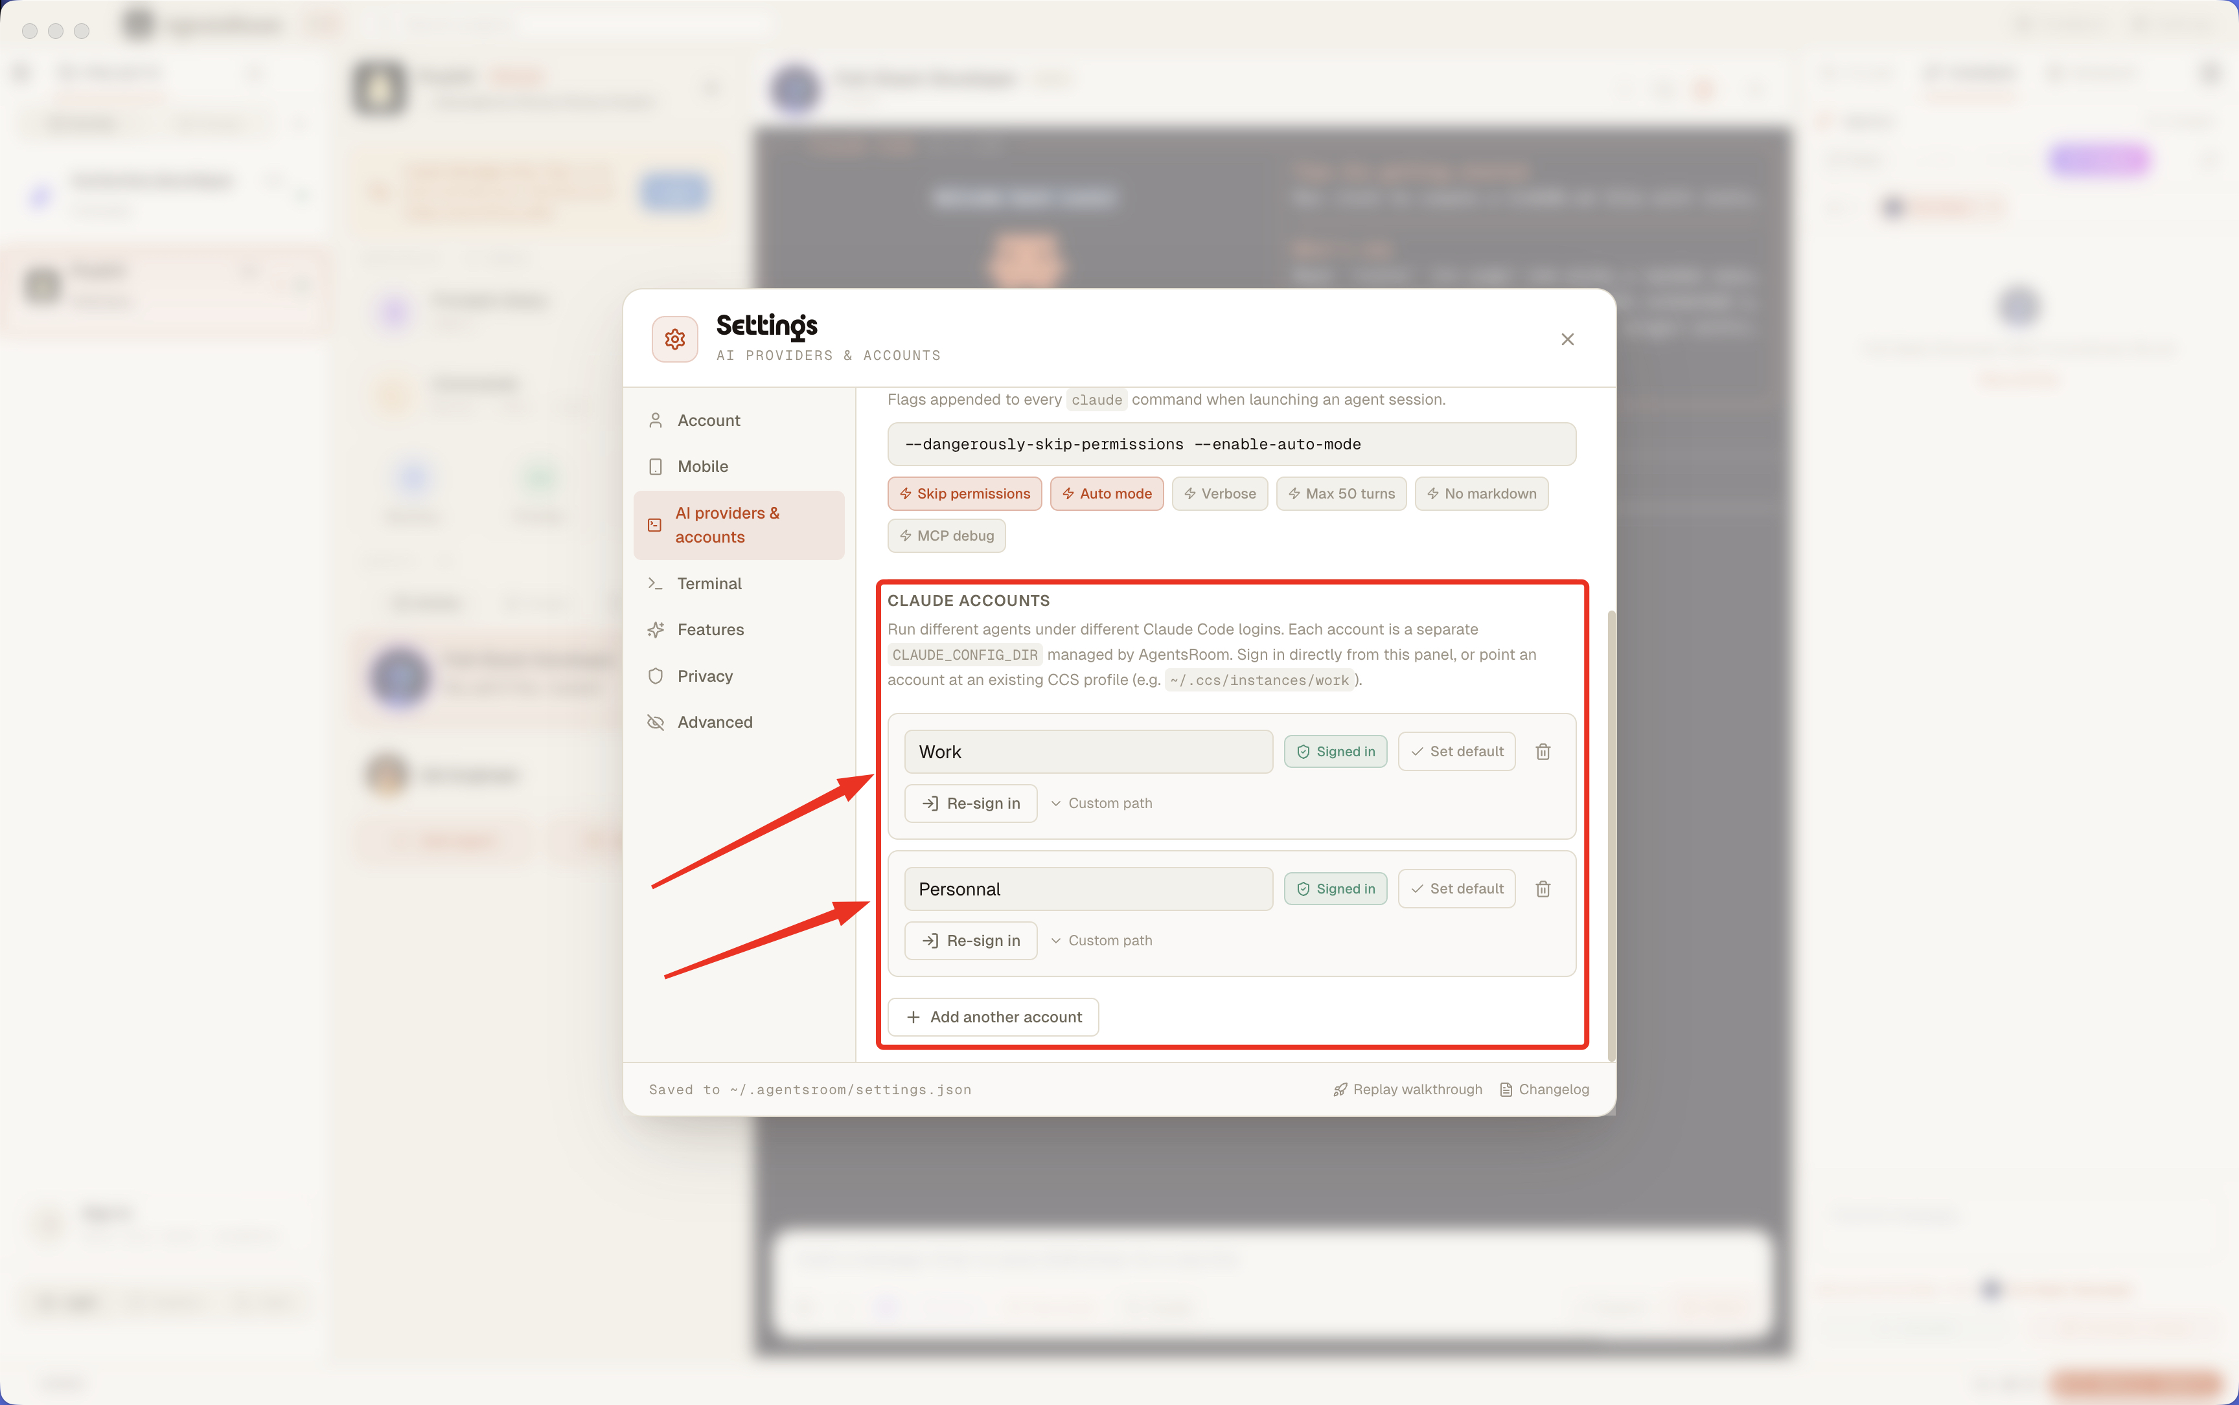
Task: Toggle the Skip permissions flag chip
Action: pos(964,493)
